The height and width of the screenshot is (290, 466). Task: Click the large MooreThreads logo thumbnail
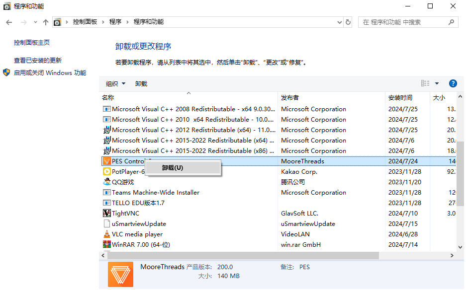pos(120,274)
